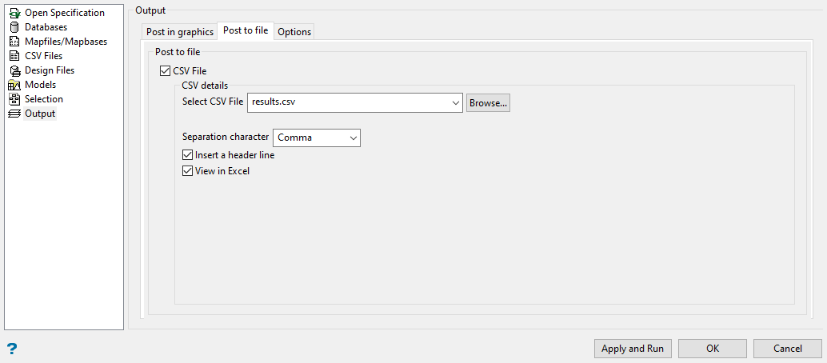827x363 pixels.
Task: Open the Models section icon
Action: (14, 85)
